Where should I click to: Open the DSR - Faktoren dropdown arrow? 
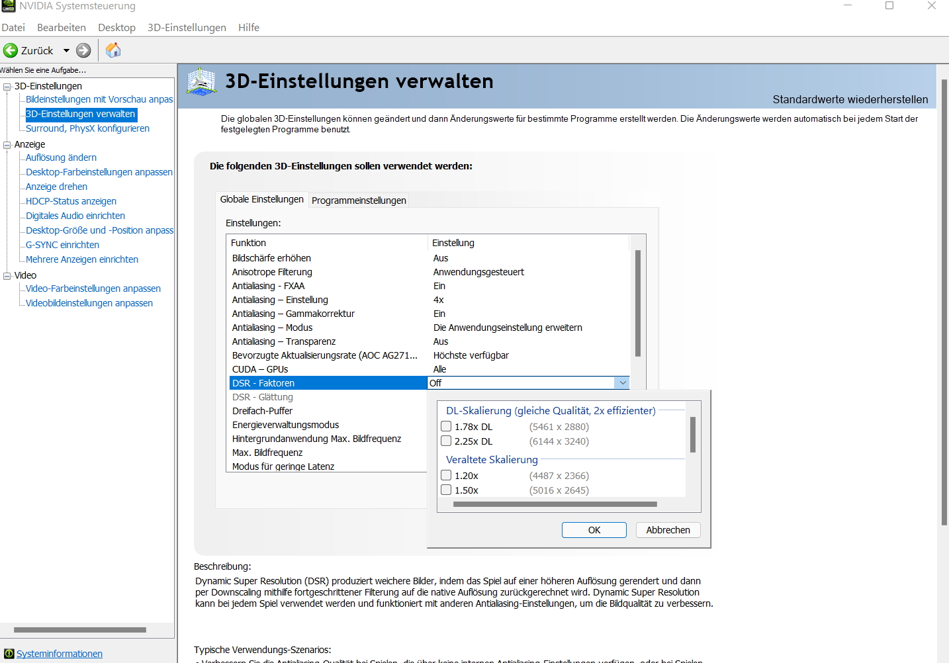[622, 383]
